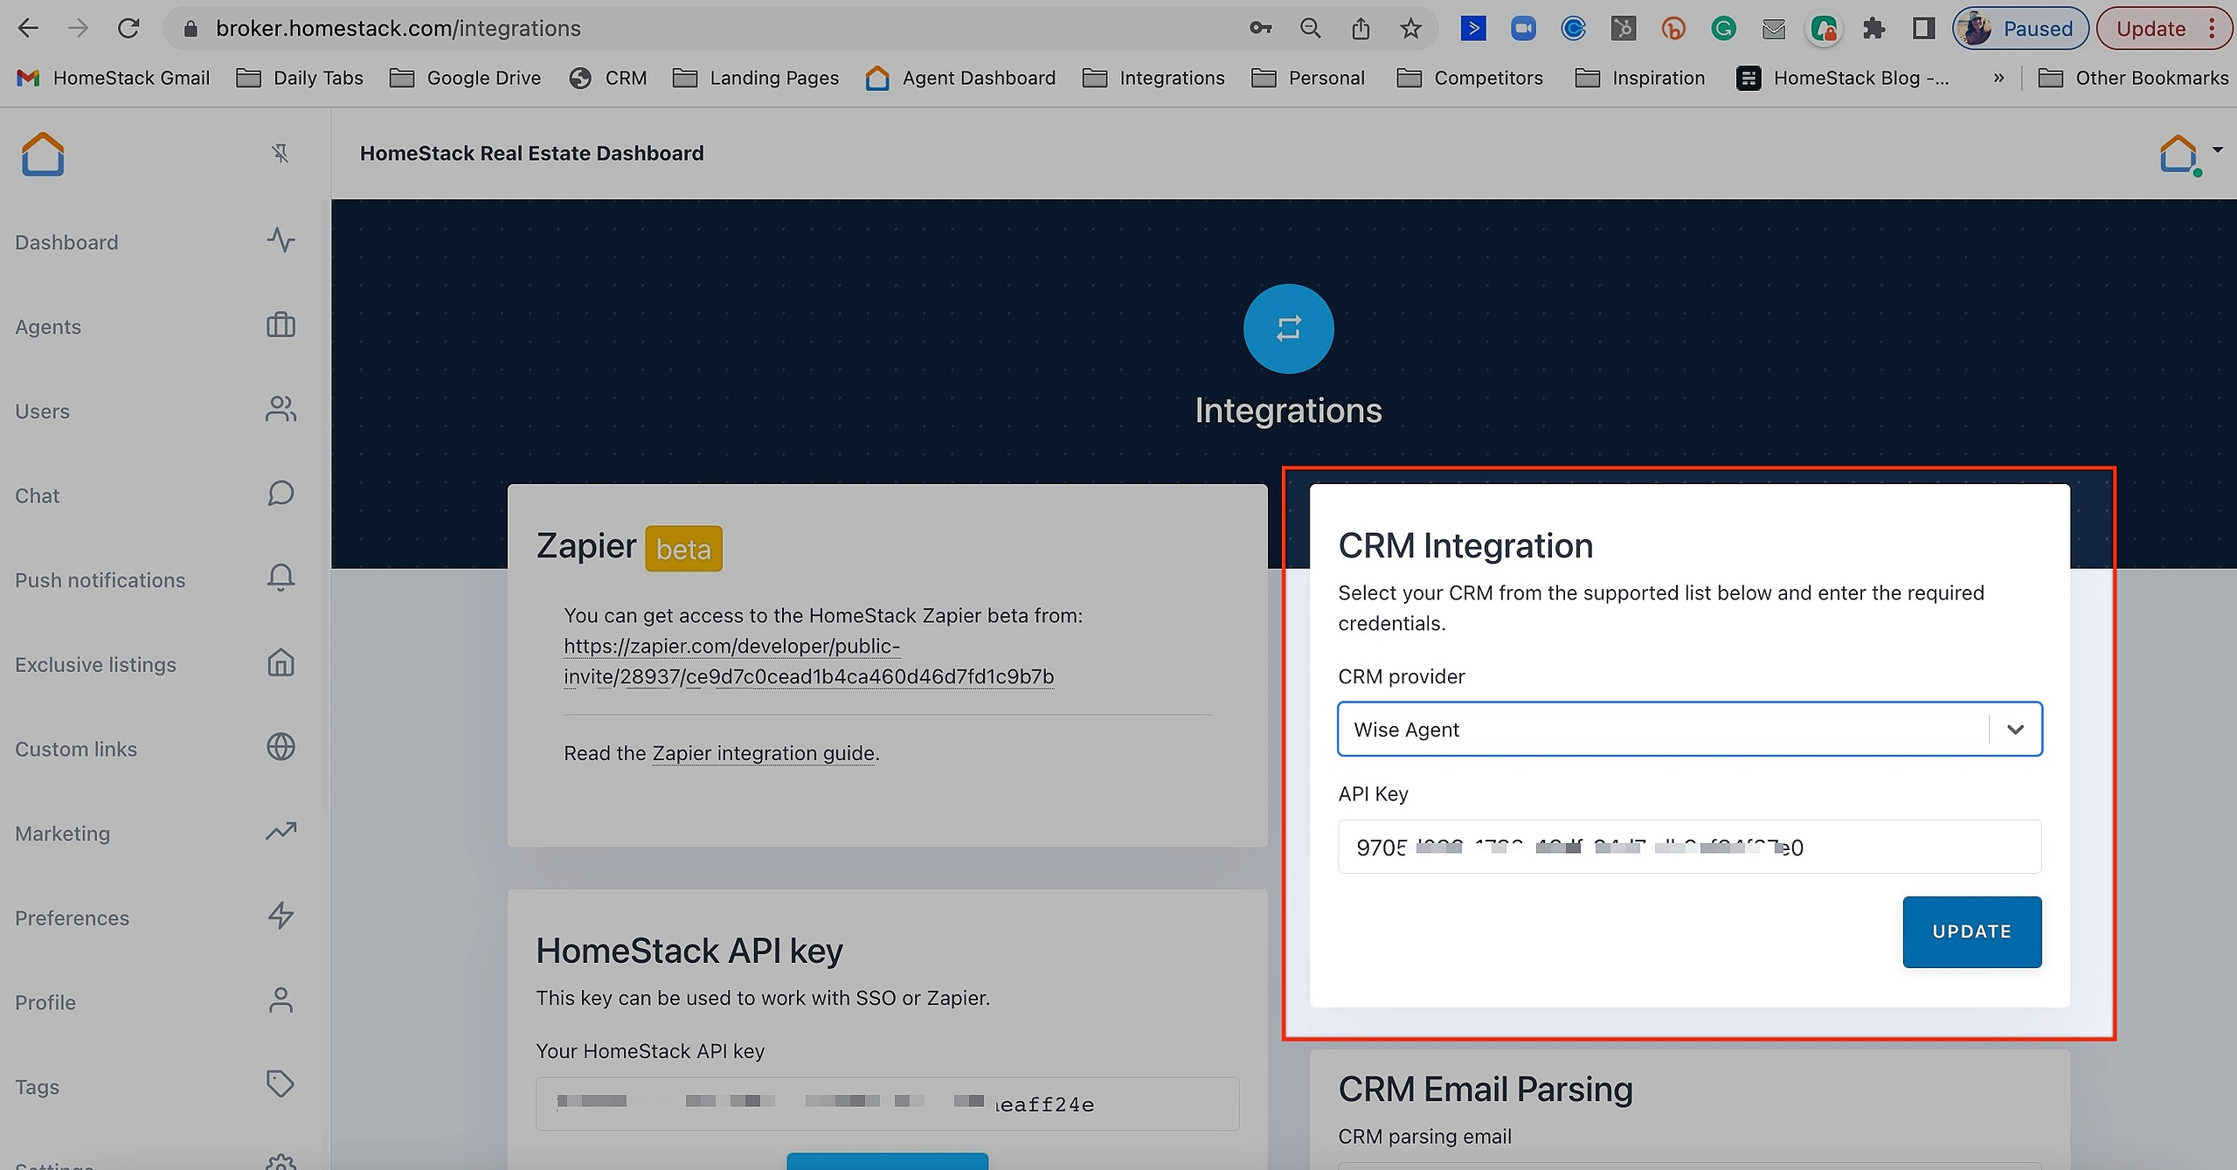Open the account menu arrow at top right
The image size is (2237, 1170).
[x=2218, y=149]
